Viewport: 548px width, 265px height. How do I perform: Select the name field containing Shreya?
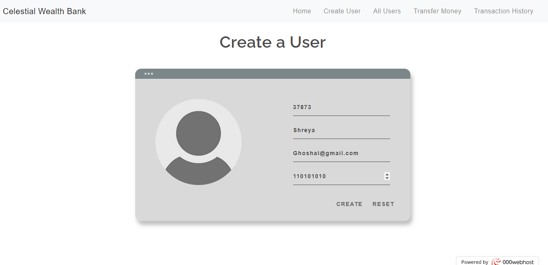point(341,130)
